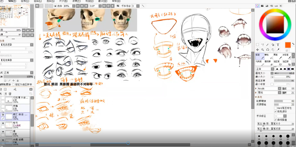The height and width of the screenshot is (147, 296).
Task: Select the eyedropper color picker tool
Action: [278, 50]
